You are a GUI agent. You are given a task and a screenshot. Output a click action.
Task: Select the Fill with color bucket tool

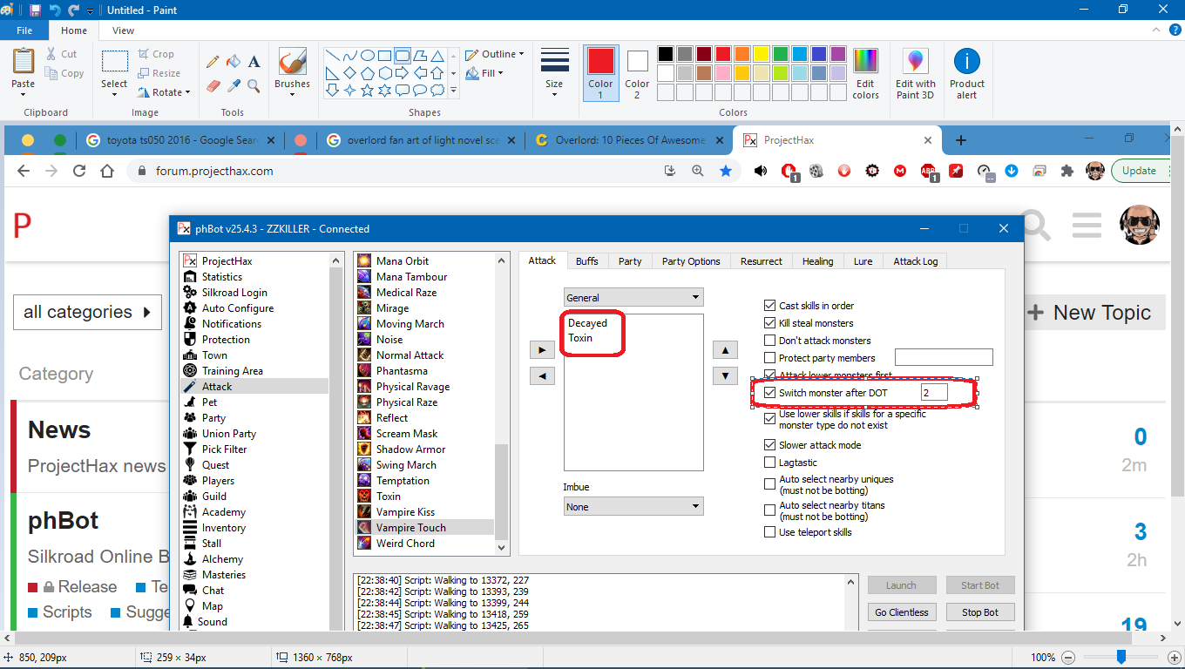click(234, 62)
